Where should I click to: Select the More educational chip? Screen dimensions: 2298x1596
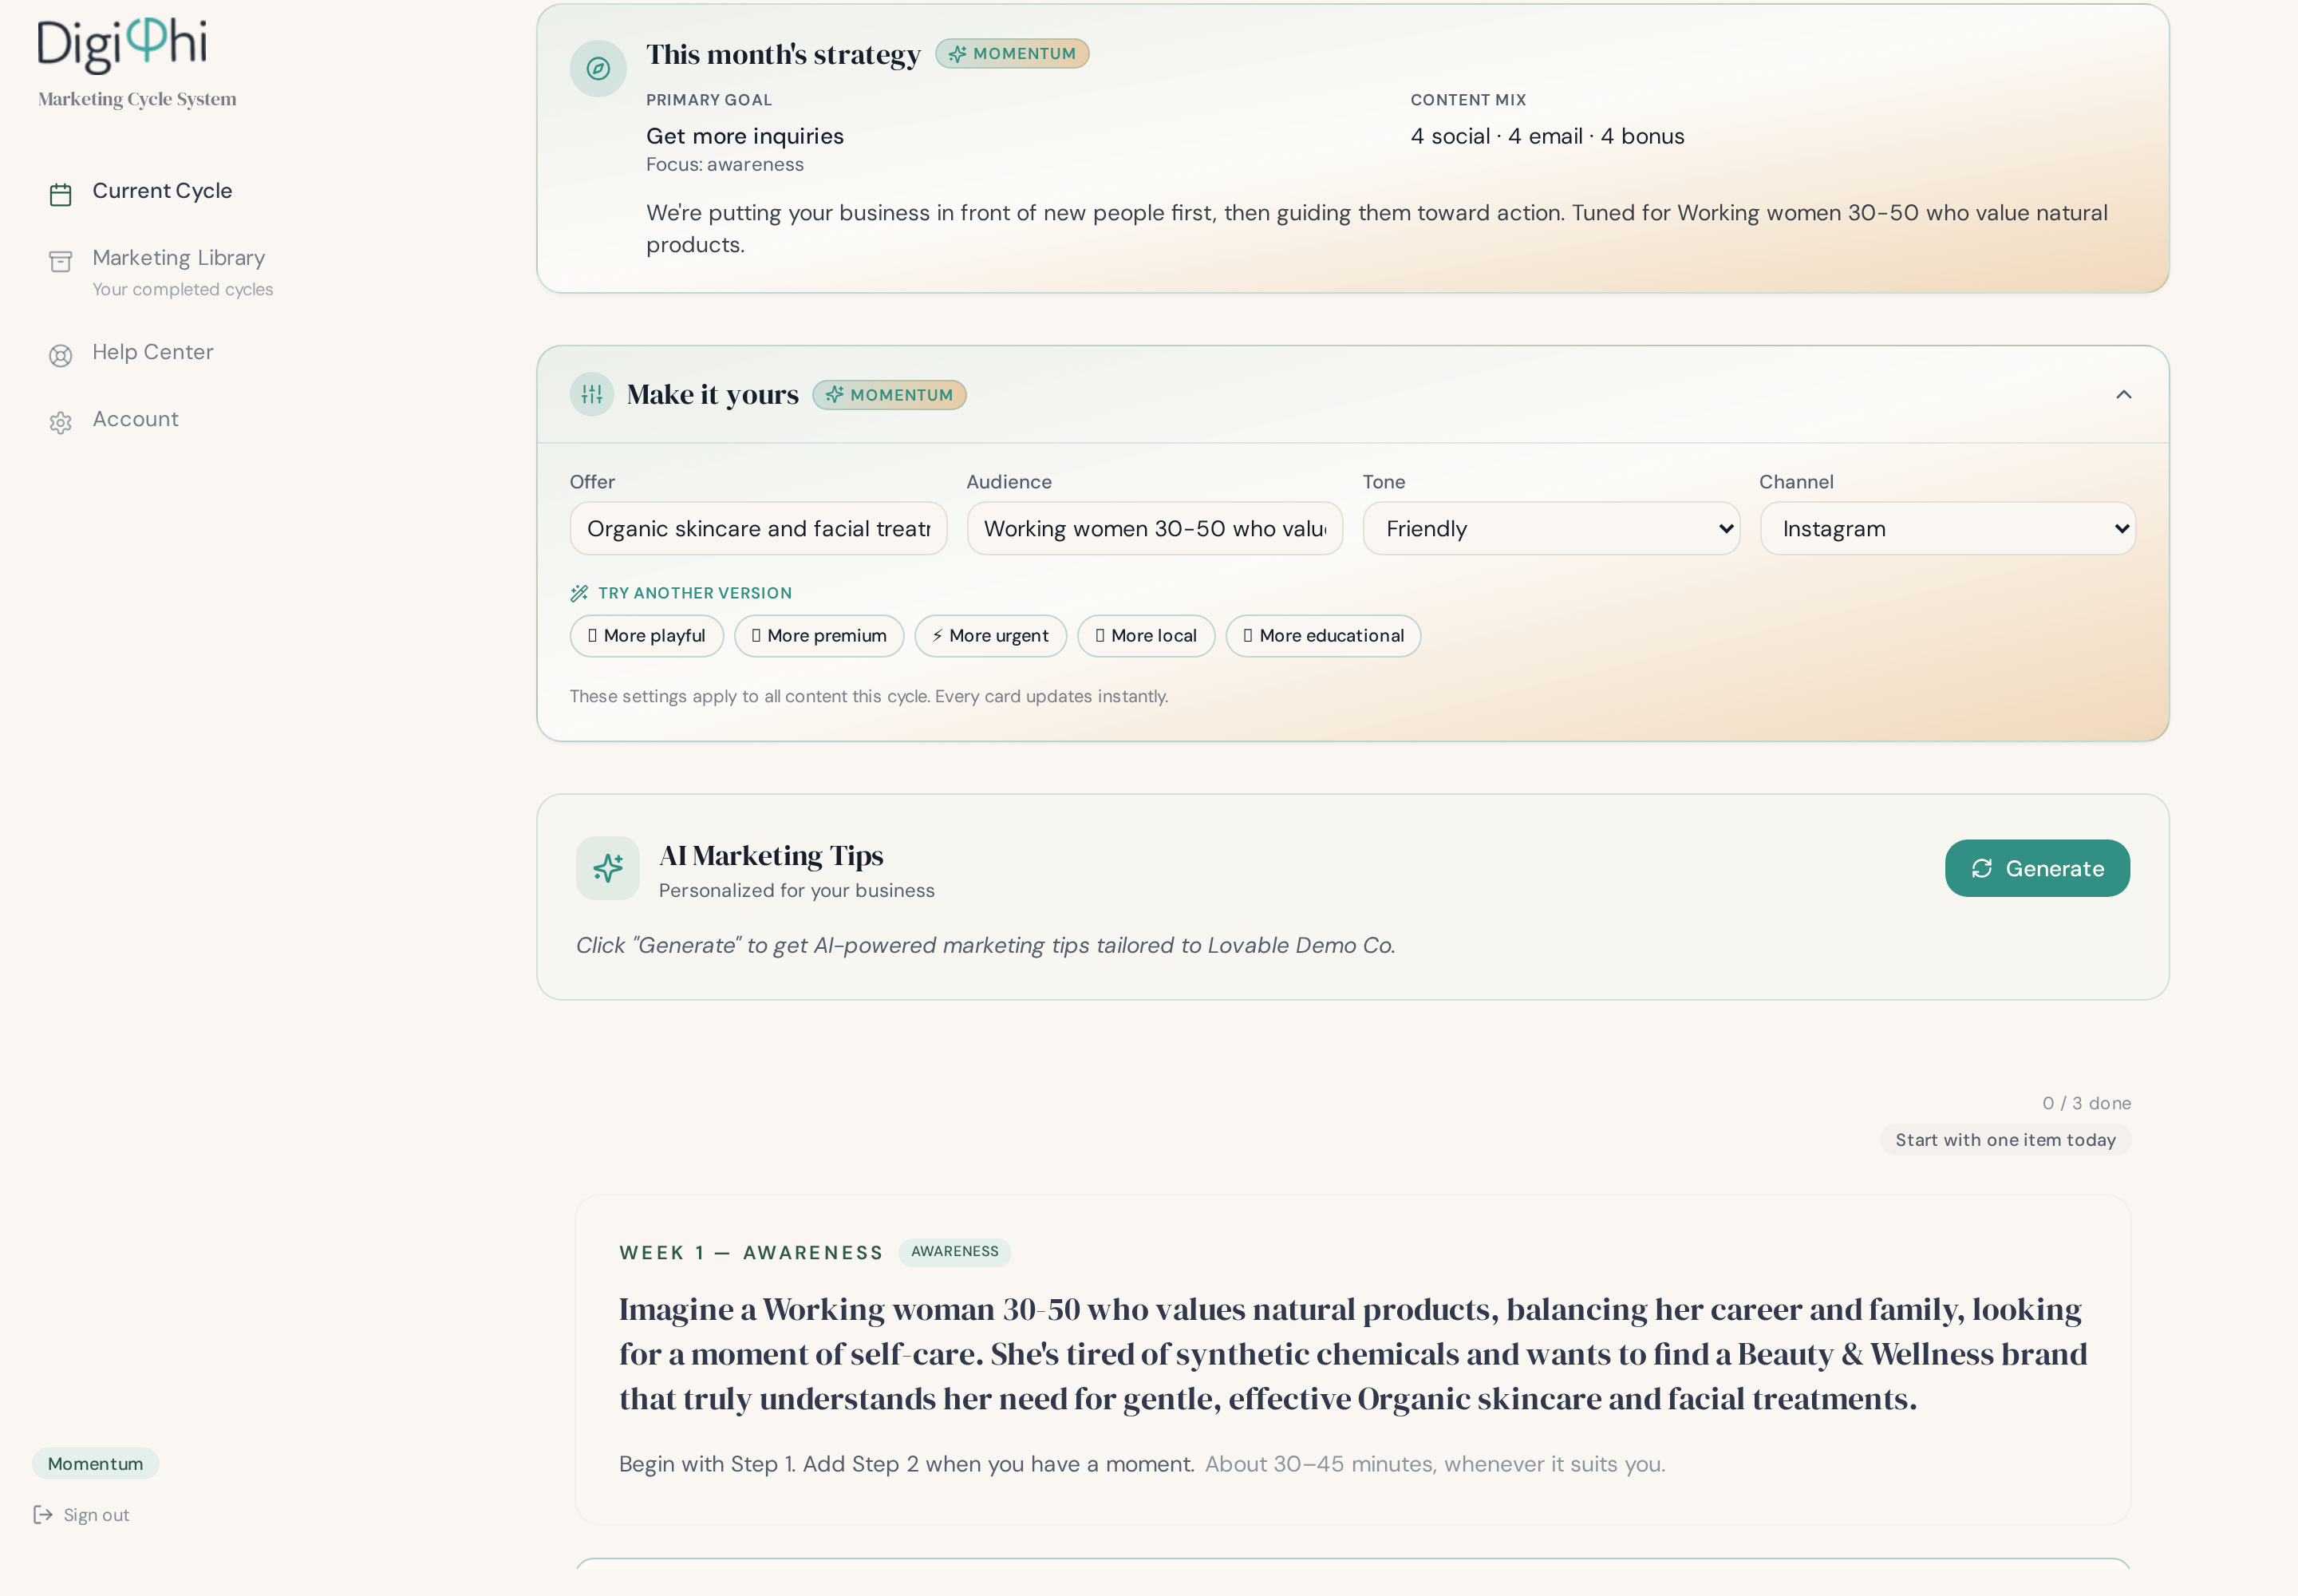pyautogui.click(x=1323, y=636)
